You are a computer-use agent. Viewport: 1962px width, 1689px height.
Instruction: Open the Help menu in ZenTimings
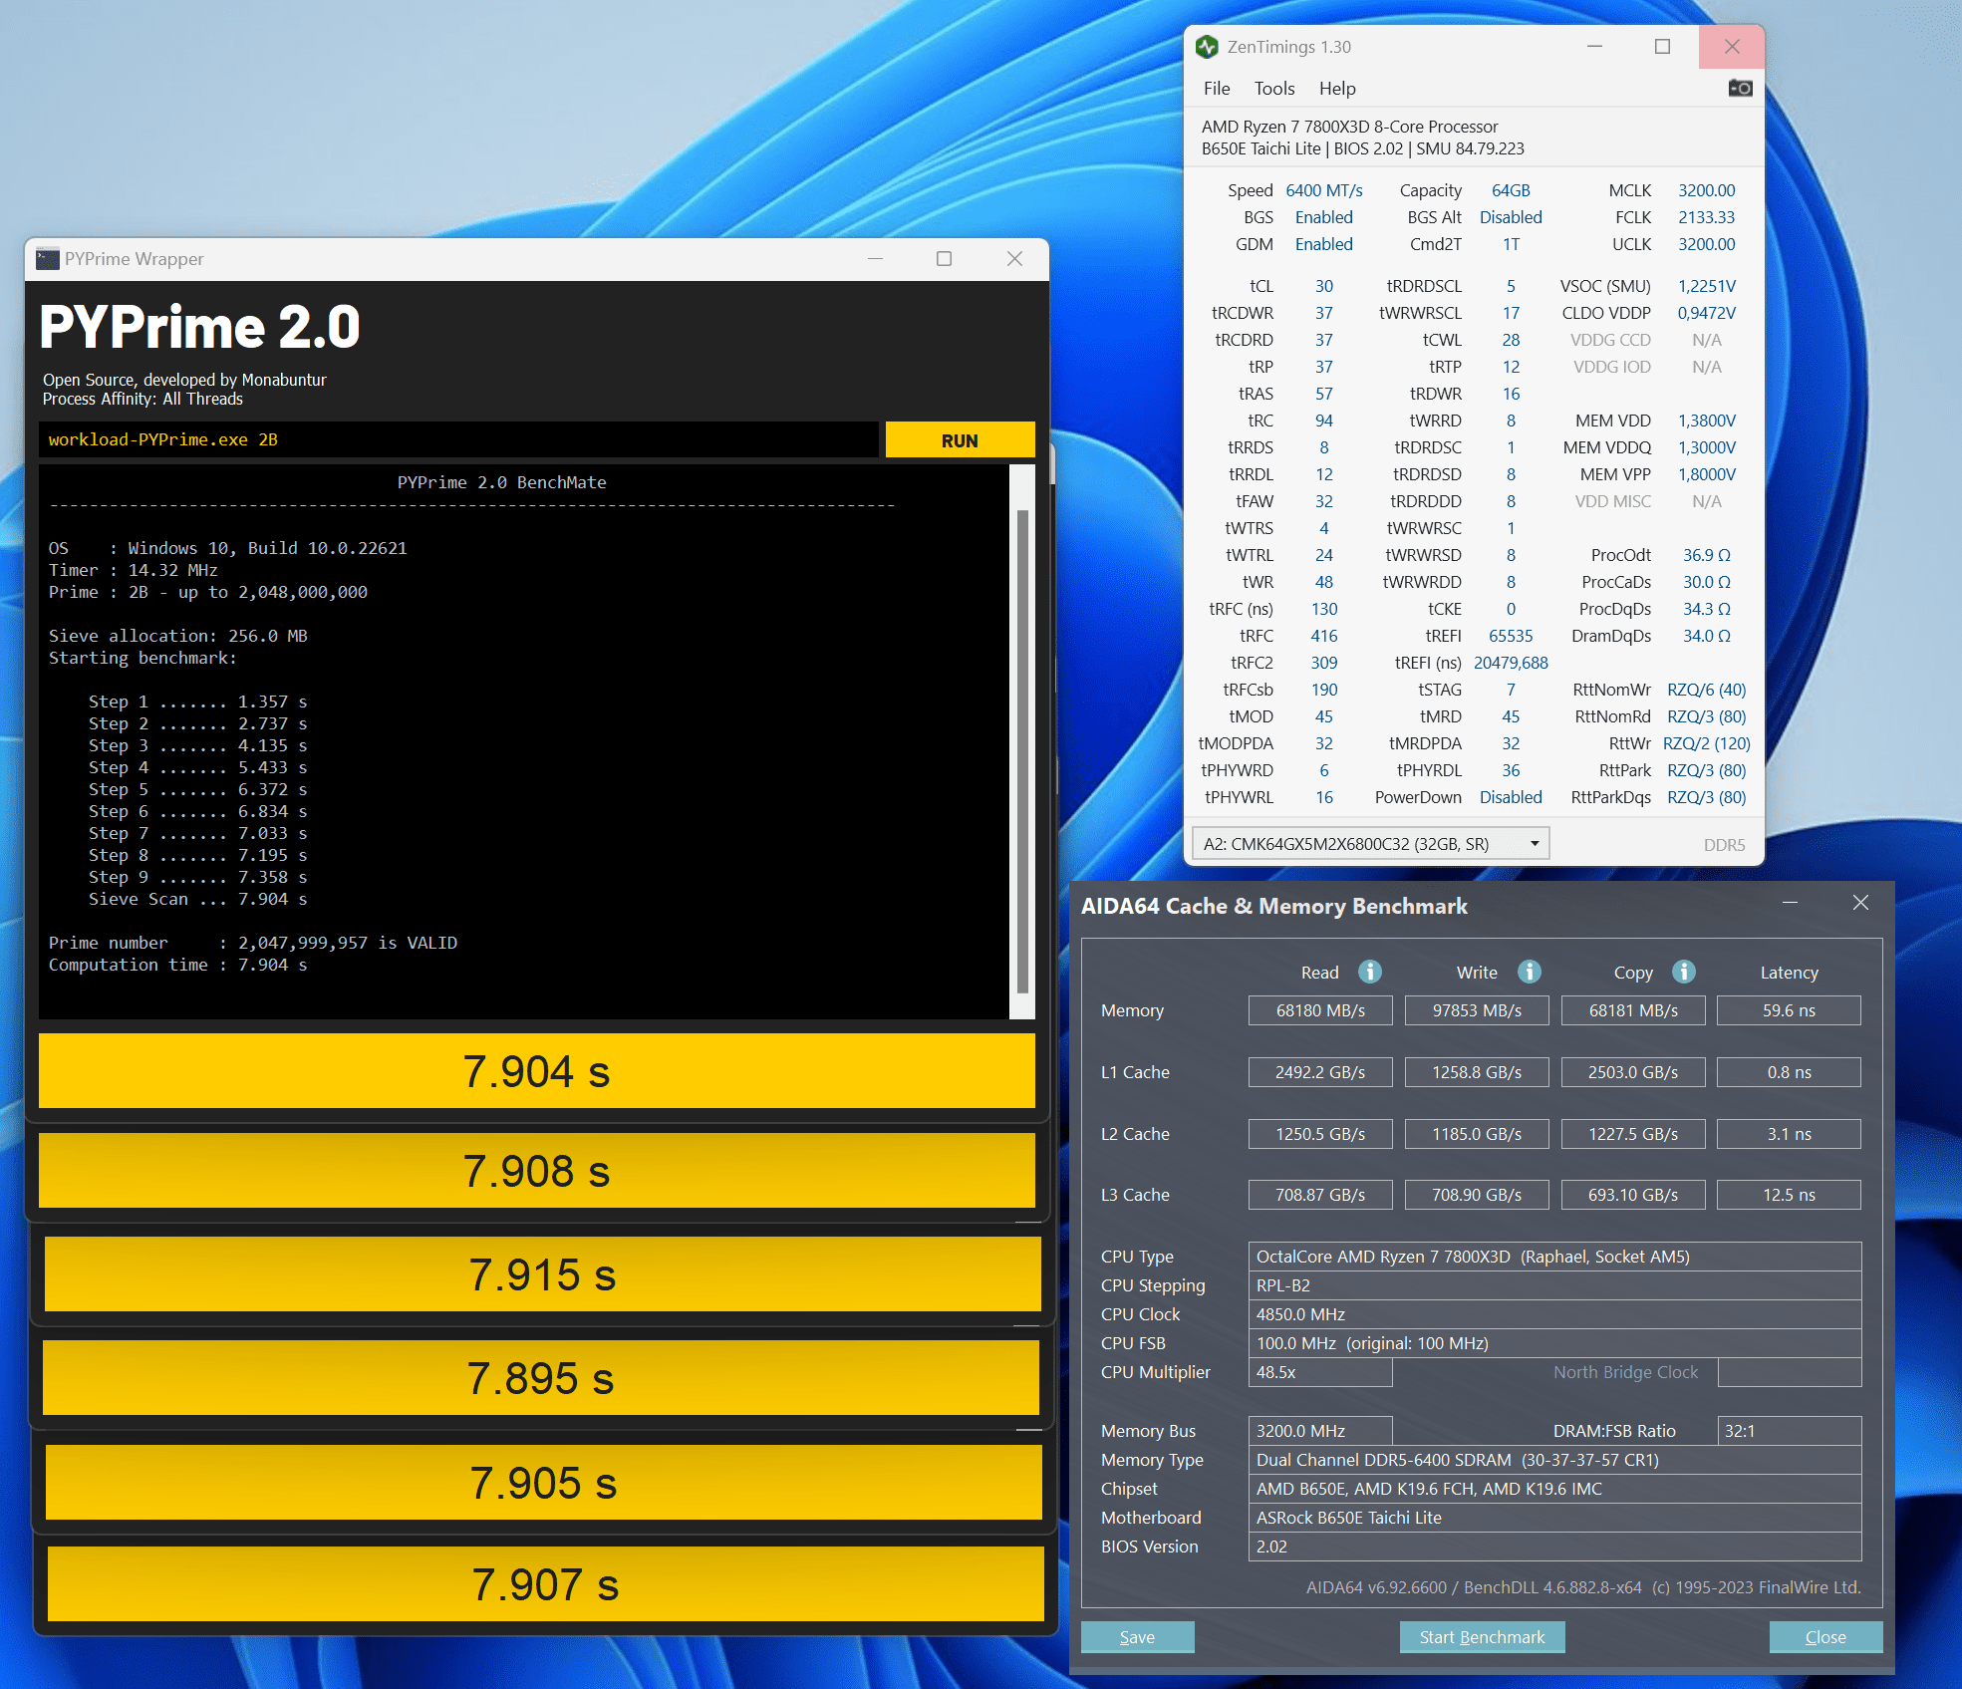1337,89
